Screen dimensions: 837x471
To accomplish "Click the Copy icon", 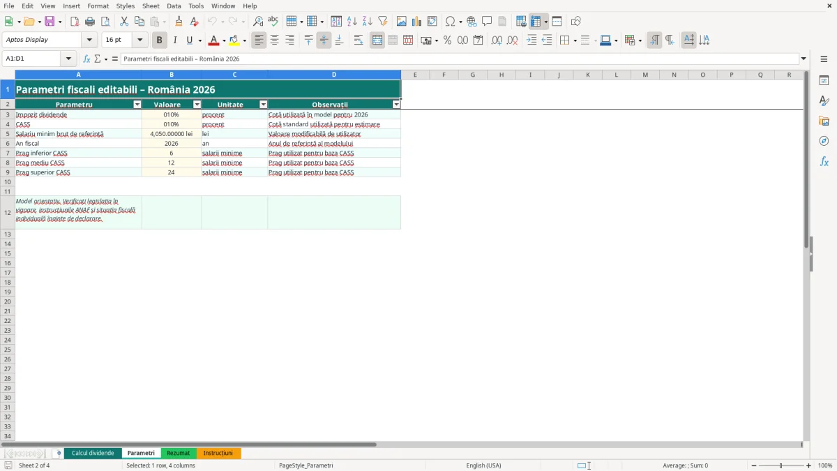I will (x=139, y=22).
